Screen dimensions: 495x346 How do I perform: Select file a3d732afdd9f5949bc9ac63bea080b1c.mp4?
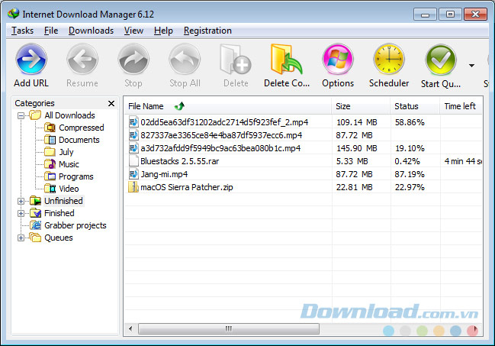coord(220,148)
